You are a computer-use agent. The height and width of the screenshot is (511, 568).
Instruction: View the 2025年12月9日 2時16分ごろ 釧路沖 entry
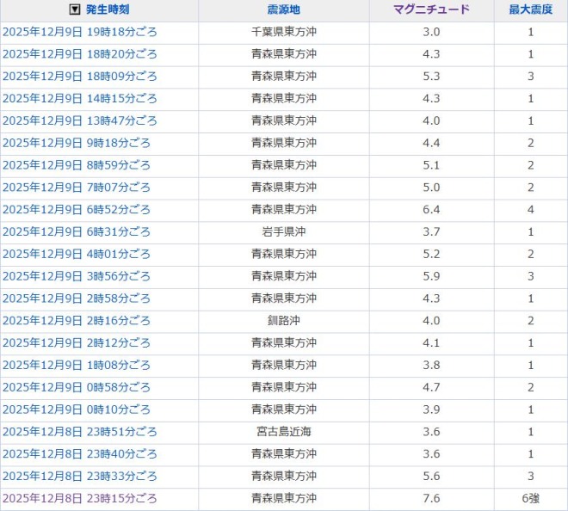77,321
